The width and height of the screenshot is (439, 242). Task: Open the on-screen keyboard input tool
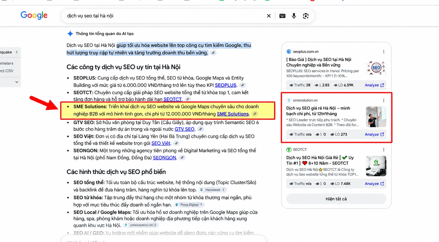point(282,16)
